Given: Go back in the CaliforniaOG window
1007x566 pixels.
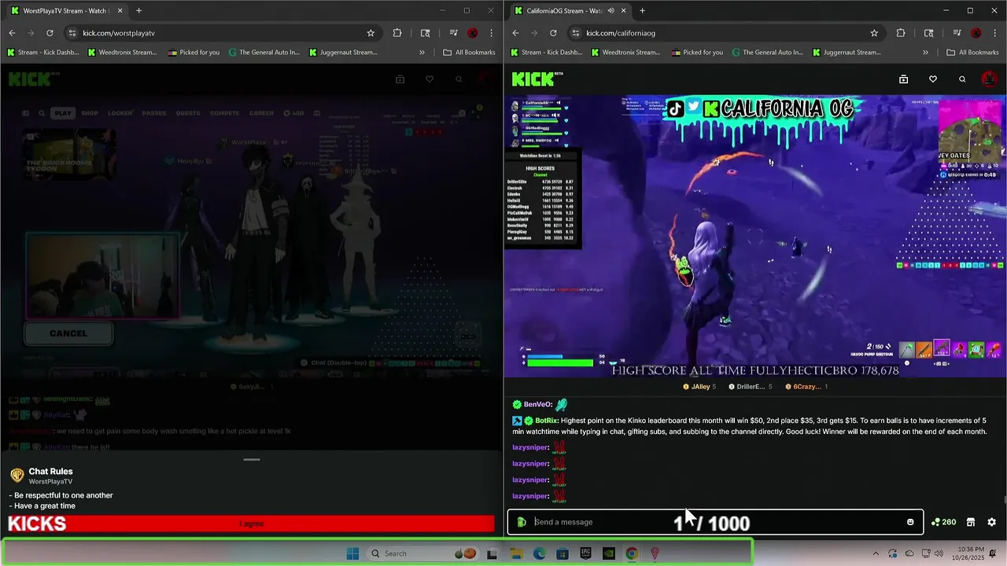Looking at the screenshot, I should pyautogui.click(x=515, y=33).
